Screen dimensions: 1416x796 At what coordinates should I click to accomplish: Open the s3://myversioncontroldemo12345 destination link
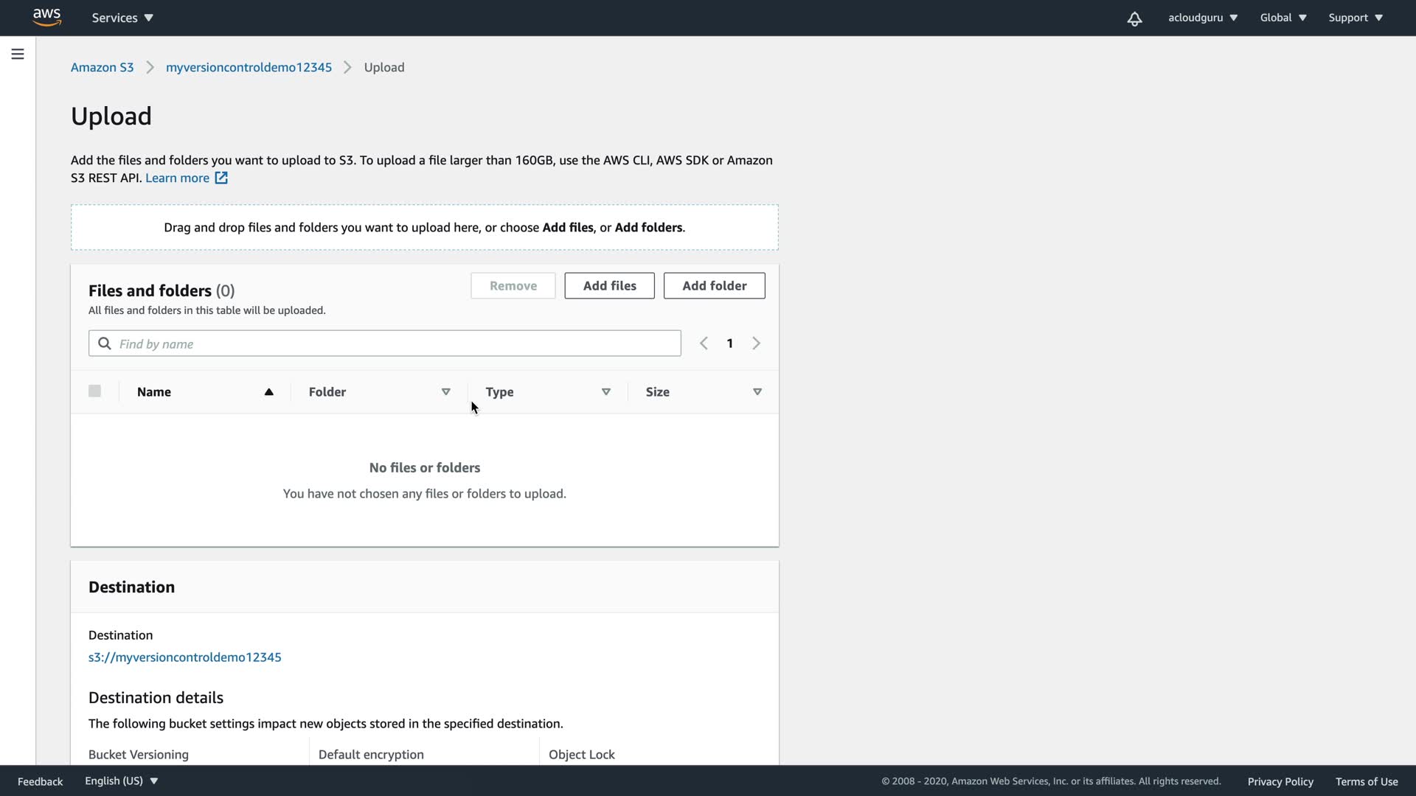click(x=184, y=657)
